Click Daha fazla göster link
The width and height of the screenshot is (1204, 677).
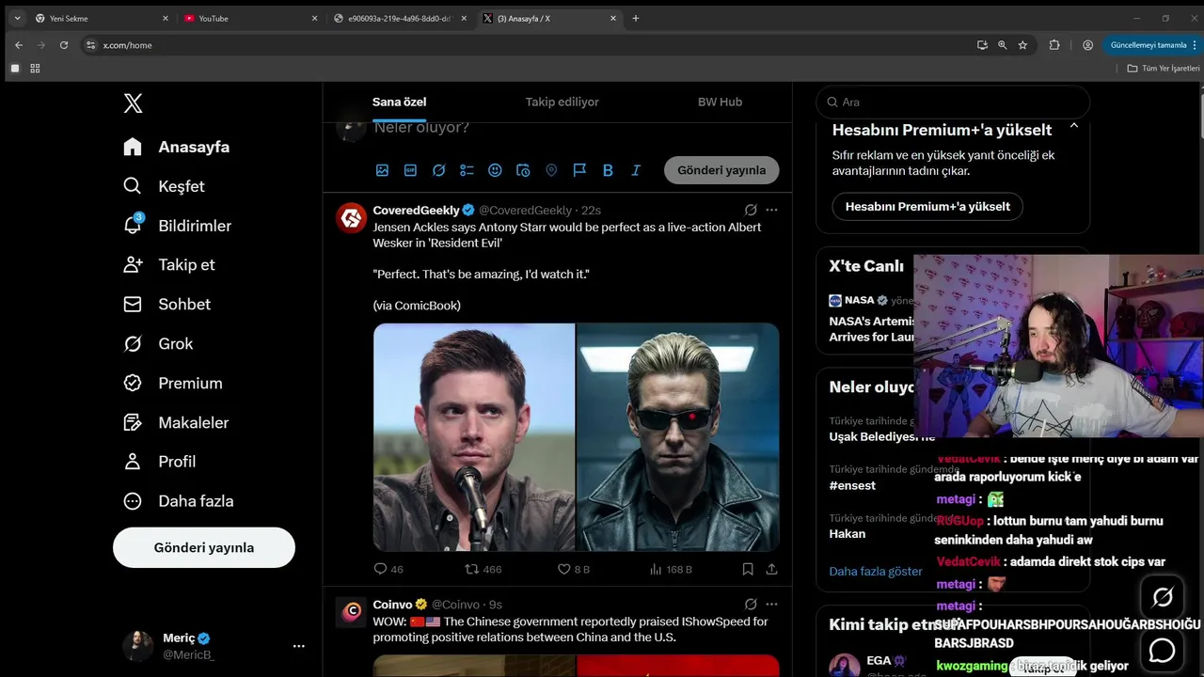tap(876, 571)
